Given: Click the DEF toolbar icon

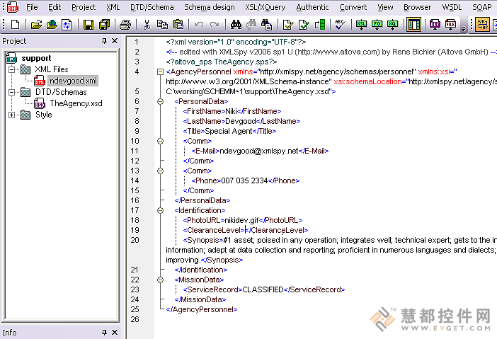Looking at the screenshot, I should click(x=435, y=24).
